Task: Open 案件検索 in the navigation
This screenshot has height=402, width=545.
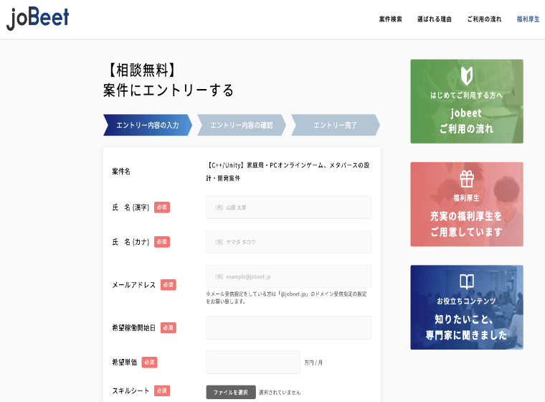Action: point(390,19)
